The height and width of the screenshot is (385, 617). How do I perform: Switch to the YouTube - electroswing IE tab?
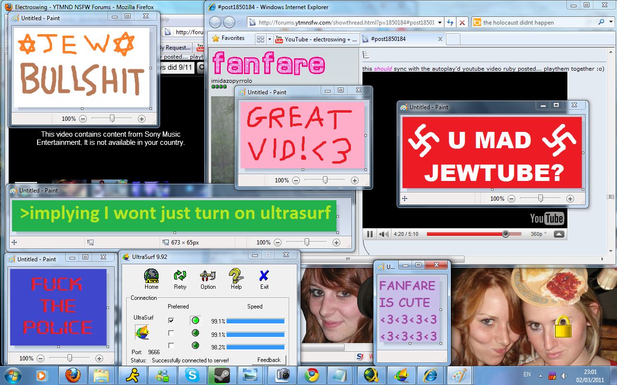316,39
